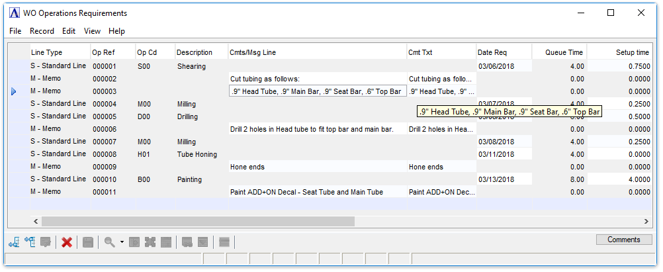Open the Record menu
663x272 pixels.
coord(42,31)
